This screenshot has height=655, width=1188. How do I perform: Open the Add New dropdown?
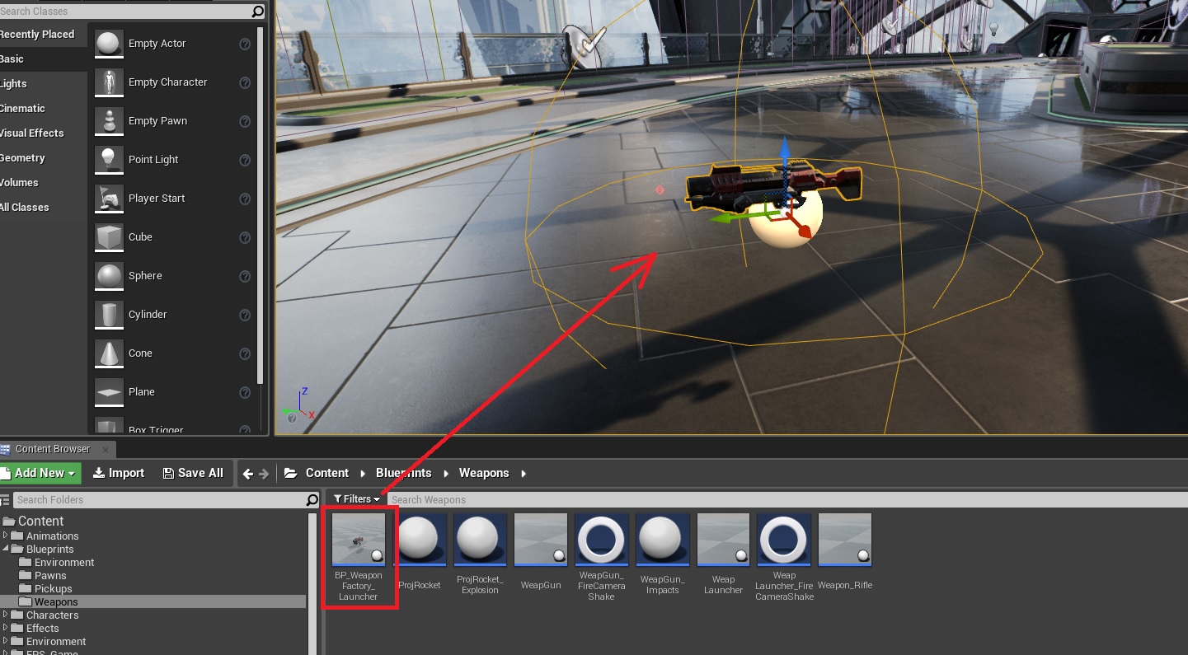(40, 473)
